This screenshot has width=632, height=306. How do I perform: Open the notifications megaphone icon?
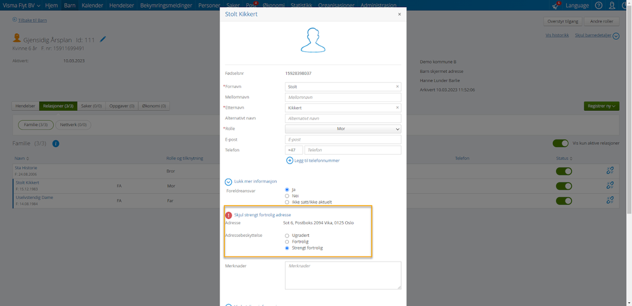click(556, 5)
